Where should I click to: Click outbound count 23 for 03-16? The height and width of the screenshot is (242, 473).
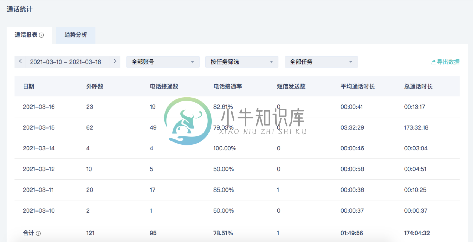[90, 107]
